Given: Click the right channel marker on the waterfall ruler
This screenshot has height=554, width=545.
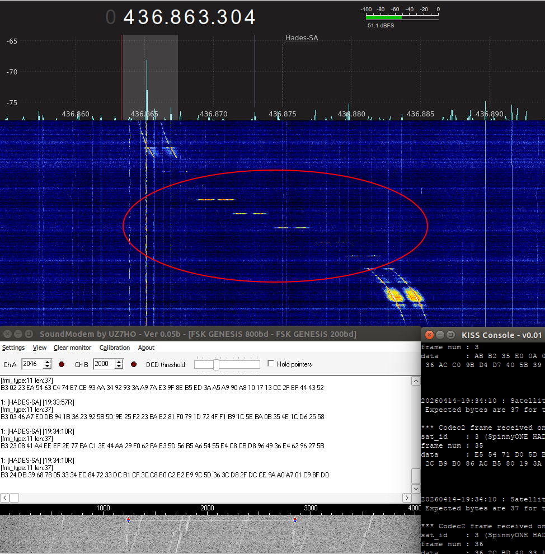Looking at the screenshot, I should pyautogui.click(x=295, y=520).
